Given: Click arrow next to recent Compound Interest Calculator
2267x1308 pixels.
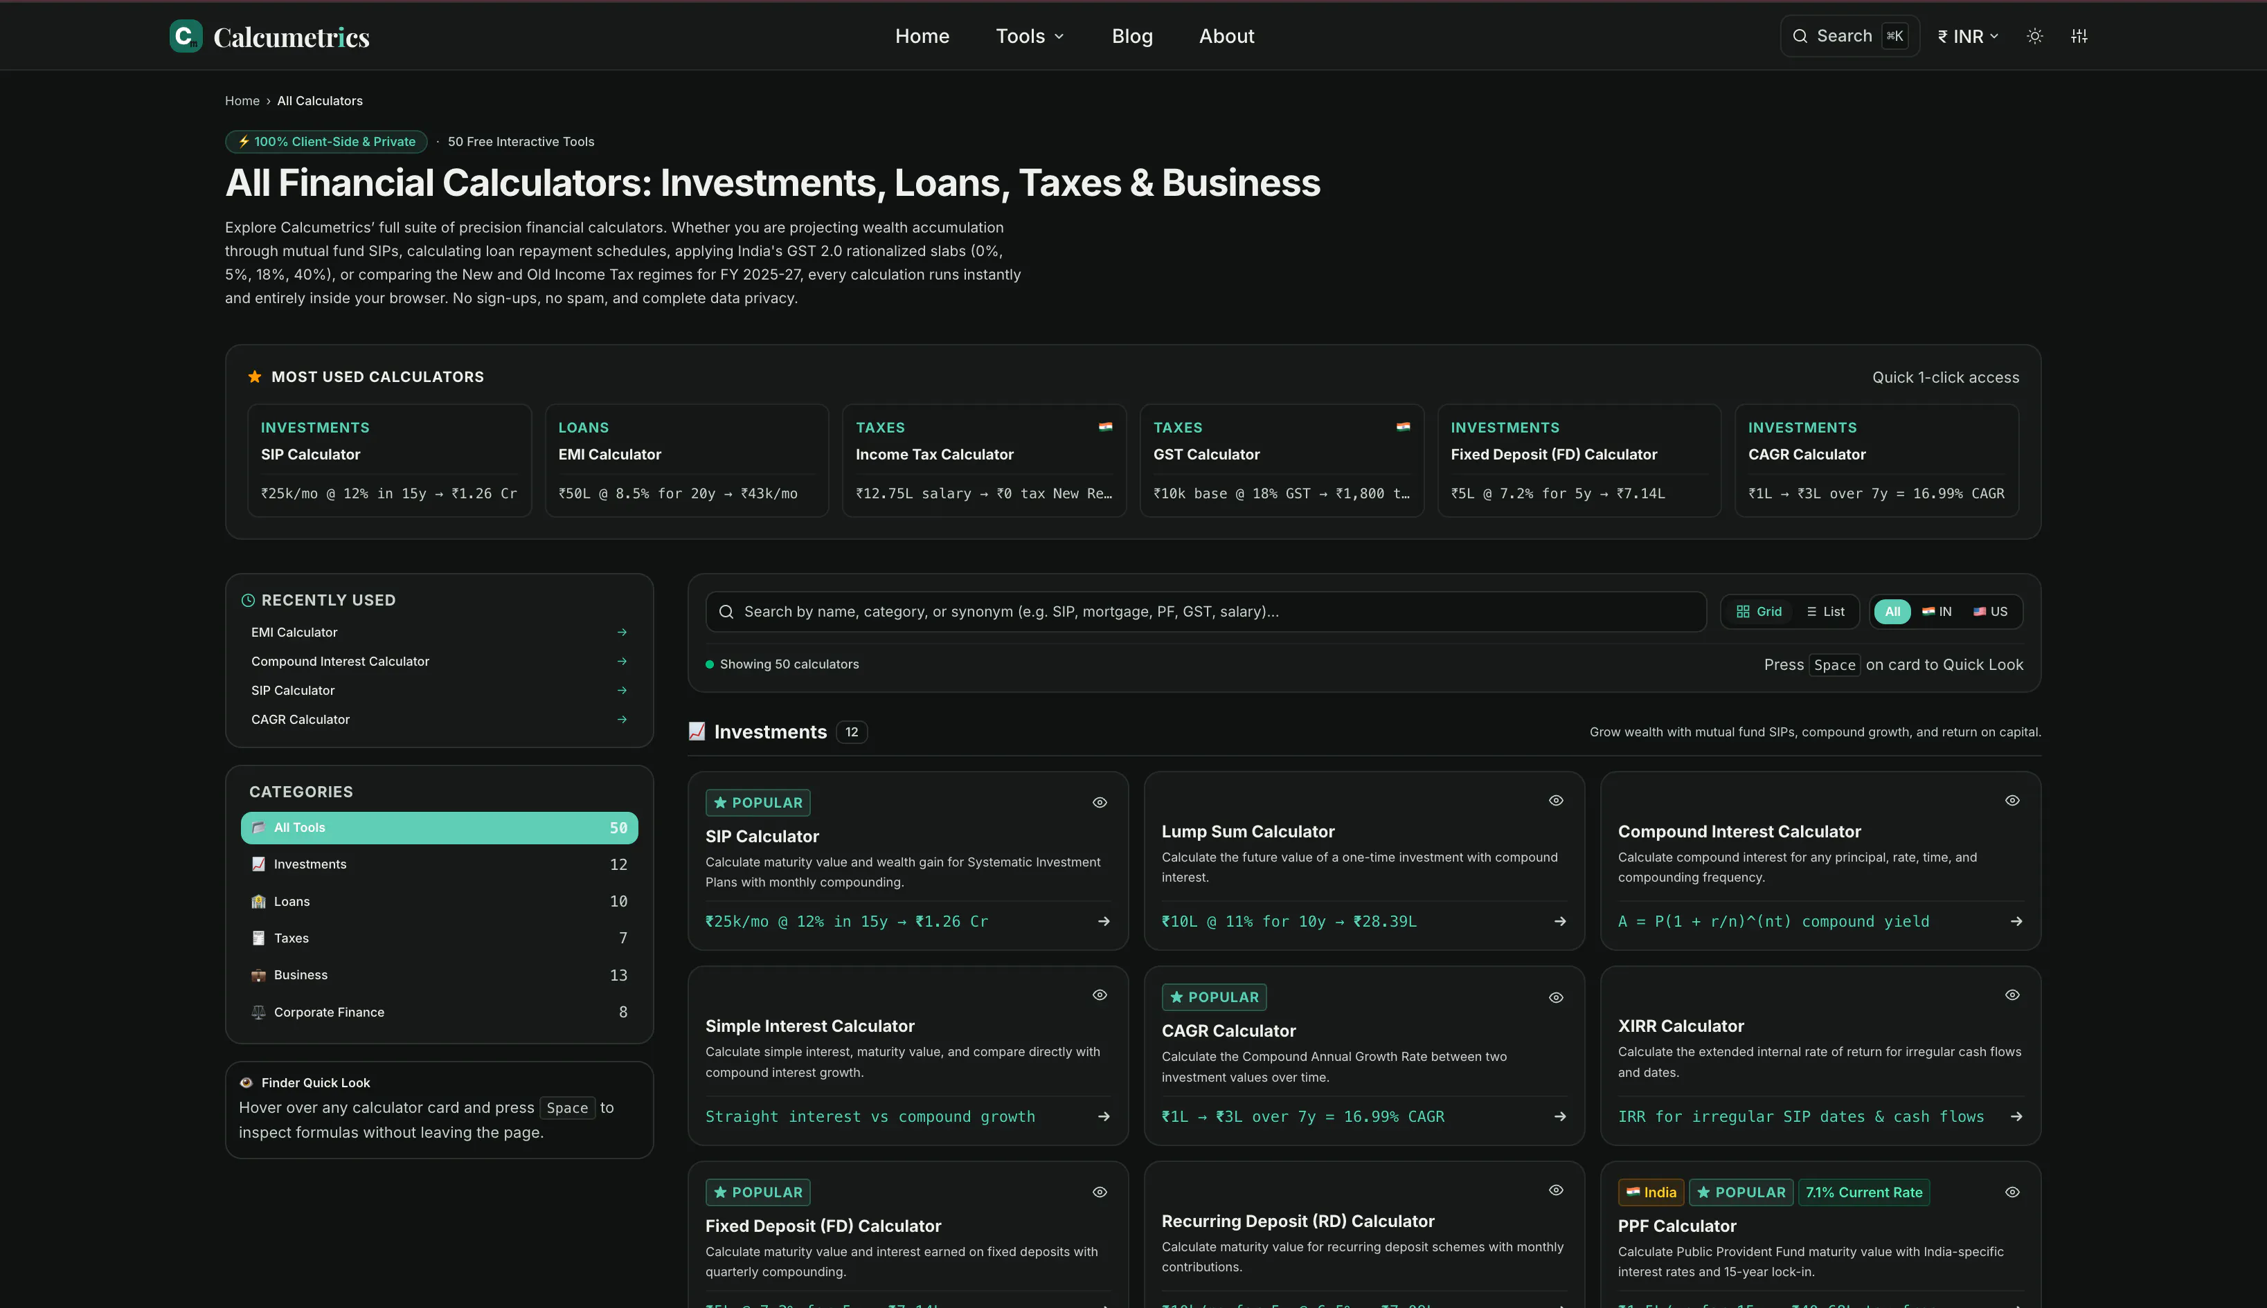Looking at the screenshot, I should (x=622, y=661).
